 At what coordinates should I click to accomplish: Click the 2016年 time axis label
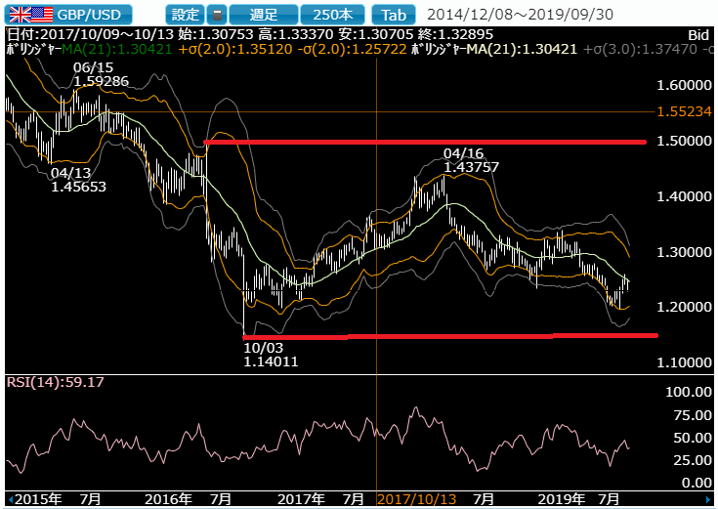(168, 499)
